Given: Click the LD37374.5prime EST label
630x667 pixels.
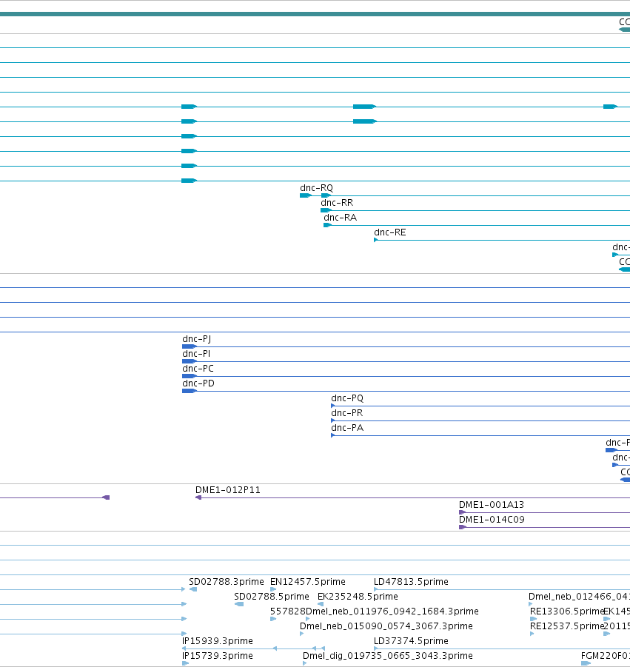Looking at the screenshot, I should click(411, 641).
